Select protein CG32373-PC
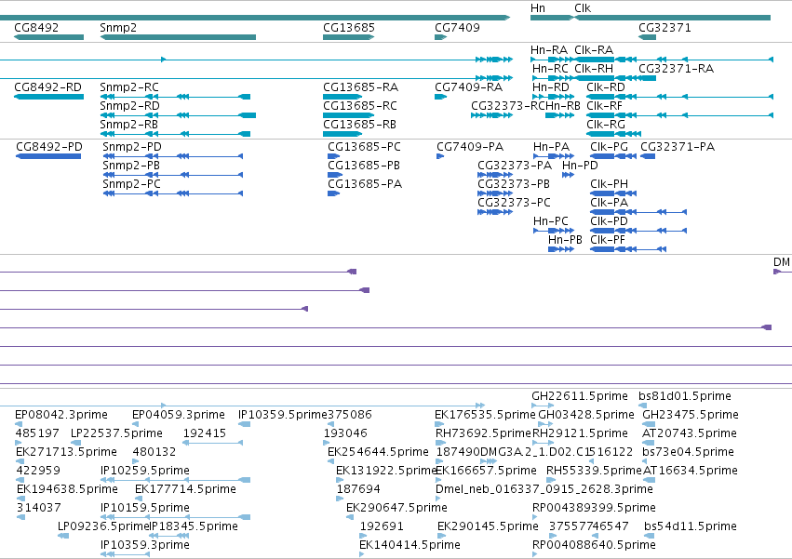The width and height of the screenshot is (792, 559). coord(514,203)
